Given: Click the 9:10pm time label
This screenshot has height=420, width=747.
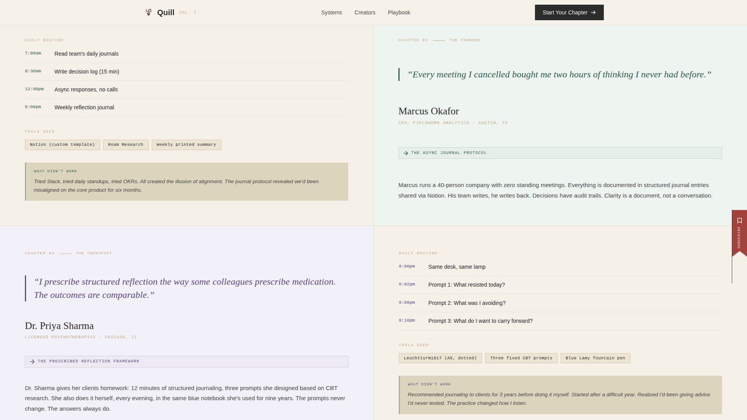Looking at the screenshot, I should coord(407,320).
